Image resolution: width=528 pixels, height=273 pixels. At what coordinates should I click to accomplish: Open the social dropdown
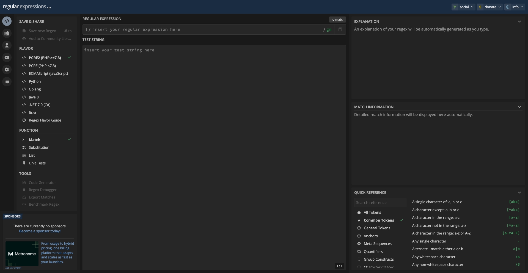tap(463, 7)
